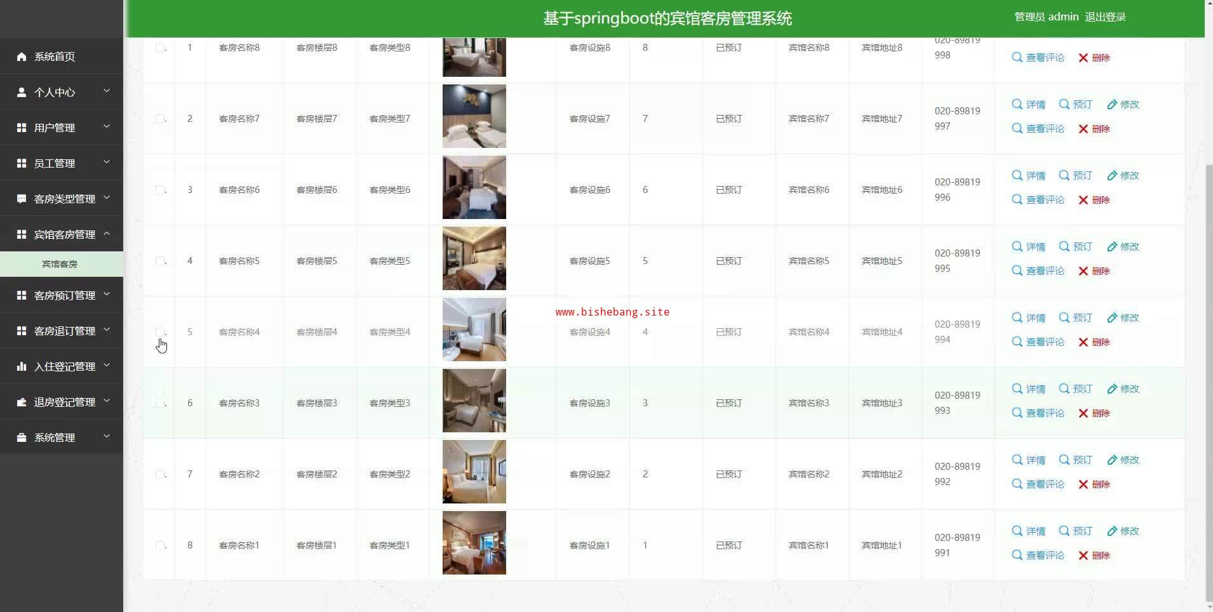Click 预订 magnifier for 客房名称7

[1064, 104]
